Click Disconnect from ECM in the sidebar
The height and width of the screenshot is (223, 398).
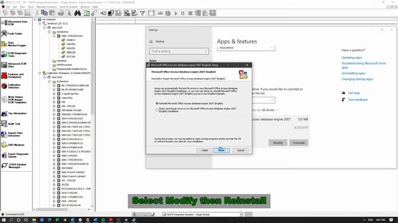(x=14, y=23)
